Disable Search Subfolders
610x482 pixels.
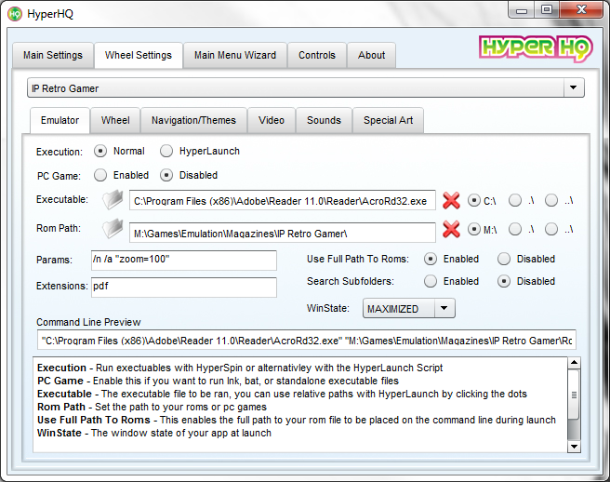(504, 281)
